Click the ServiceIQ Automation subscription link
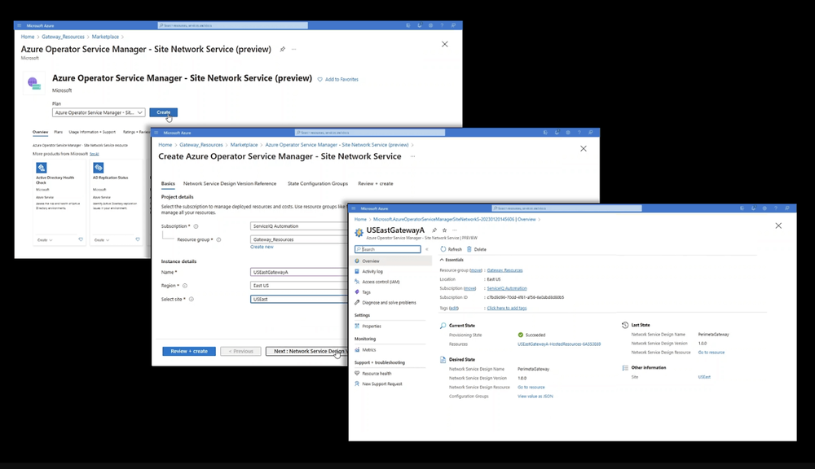Image resolution: width=815 pixels, height=469 pixels. click(507, 288)
